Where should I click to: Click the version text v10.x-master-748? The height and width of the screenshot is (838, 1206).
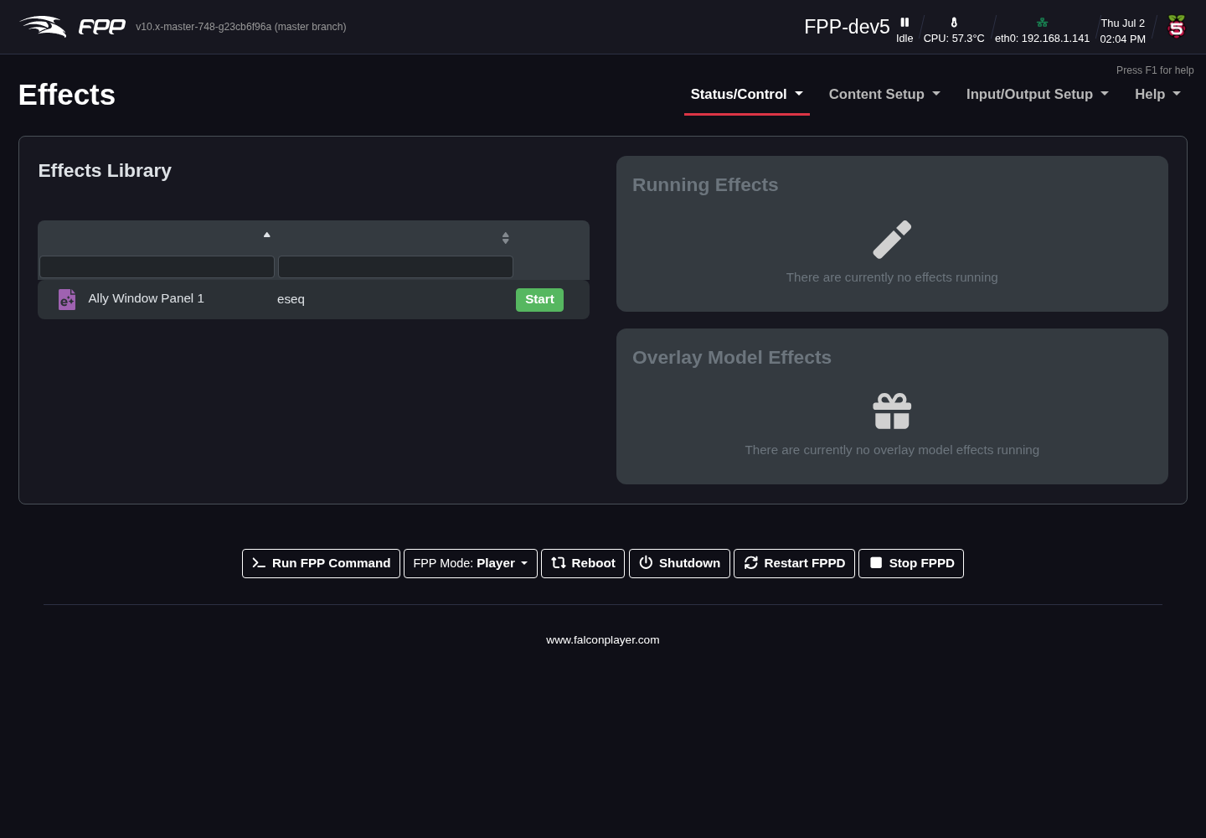point(241,27)
